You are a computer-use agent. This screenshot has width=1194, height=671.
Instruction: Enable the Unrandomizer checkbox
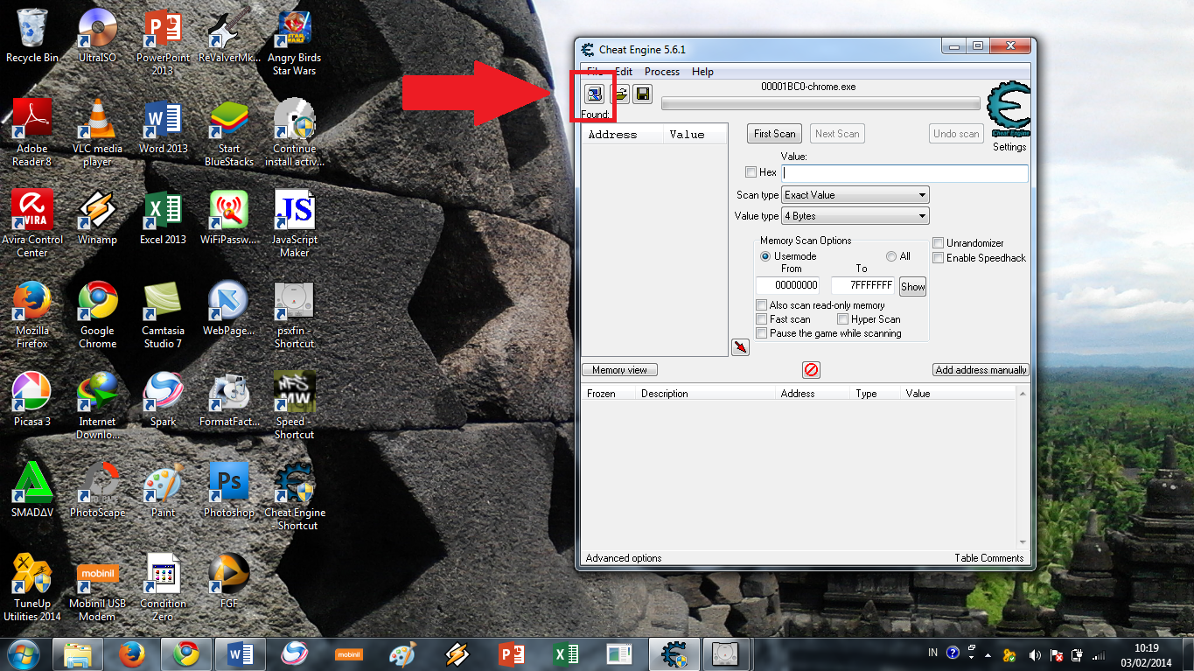pyautogui.click(x=938, y=243)
